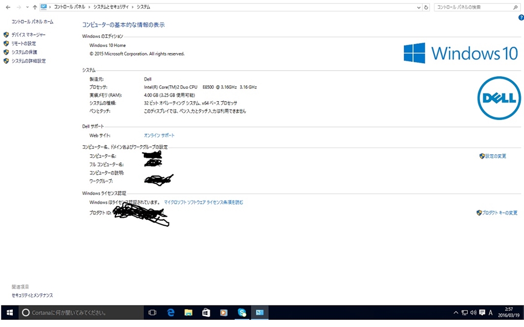Image resolution: width=524 pixels, height=327 pixels.
Task: Open address bar history dropdown
Action: [419, 7]
